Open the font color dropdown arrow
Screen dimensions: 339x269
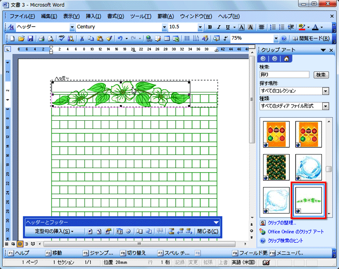point(322,27)
